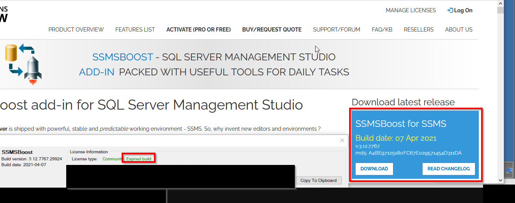Click the scrollbar up arrow
Screen dimensions: 515x203
[x=500, y=3]
